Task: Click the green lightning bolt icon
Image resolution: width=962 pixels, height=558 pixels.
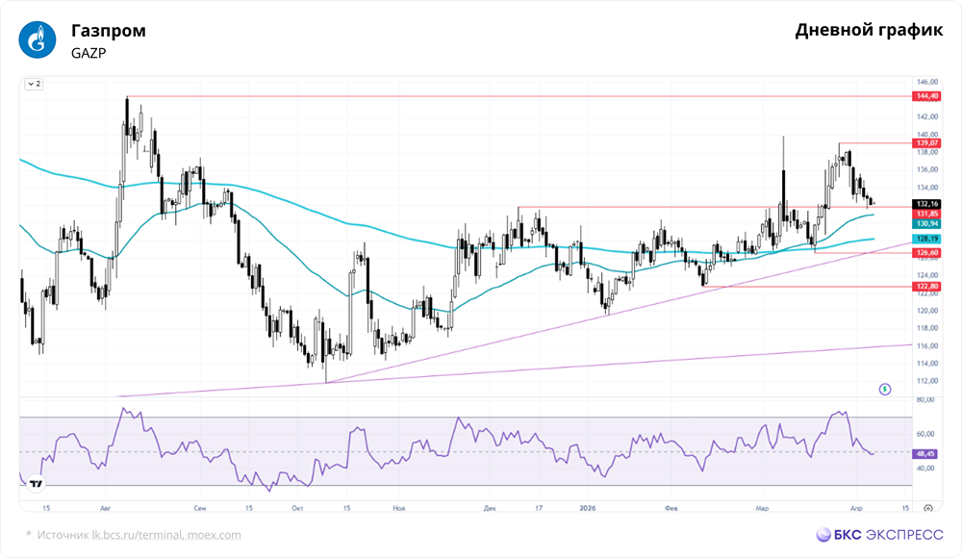Action: click(x=885, y=389)
